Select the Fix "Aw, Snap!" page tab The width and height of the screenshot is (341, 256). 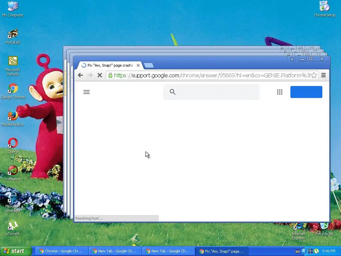110,65
